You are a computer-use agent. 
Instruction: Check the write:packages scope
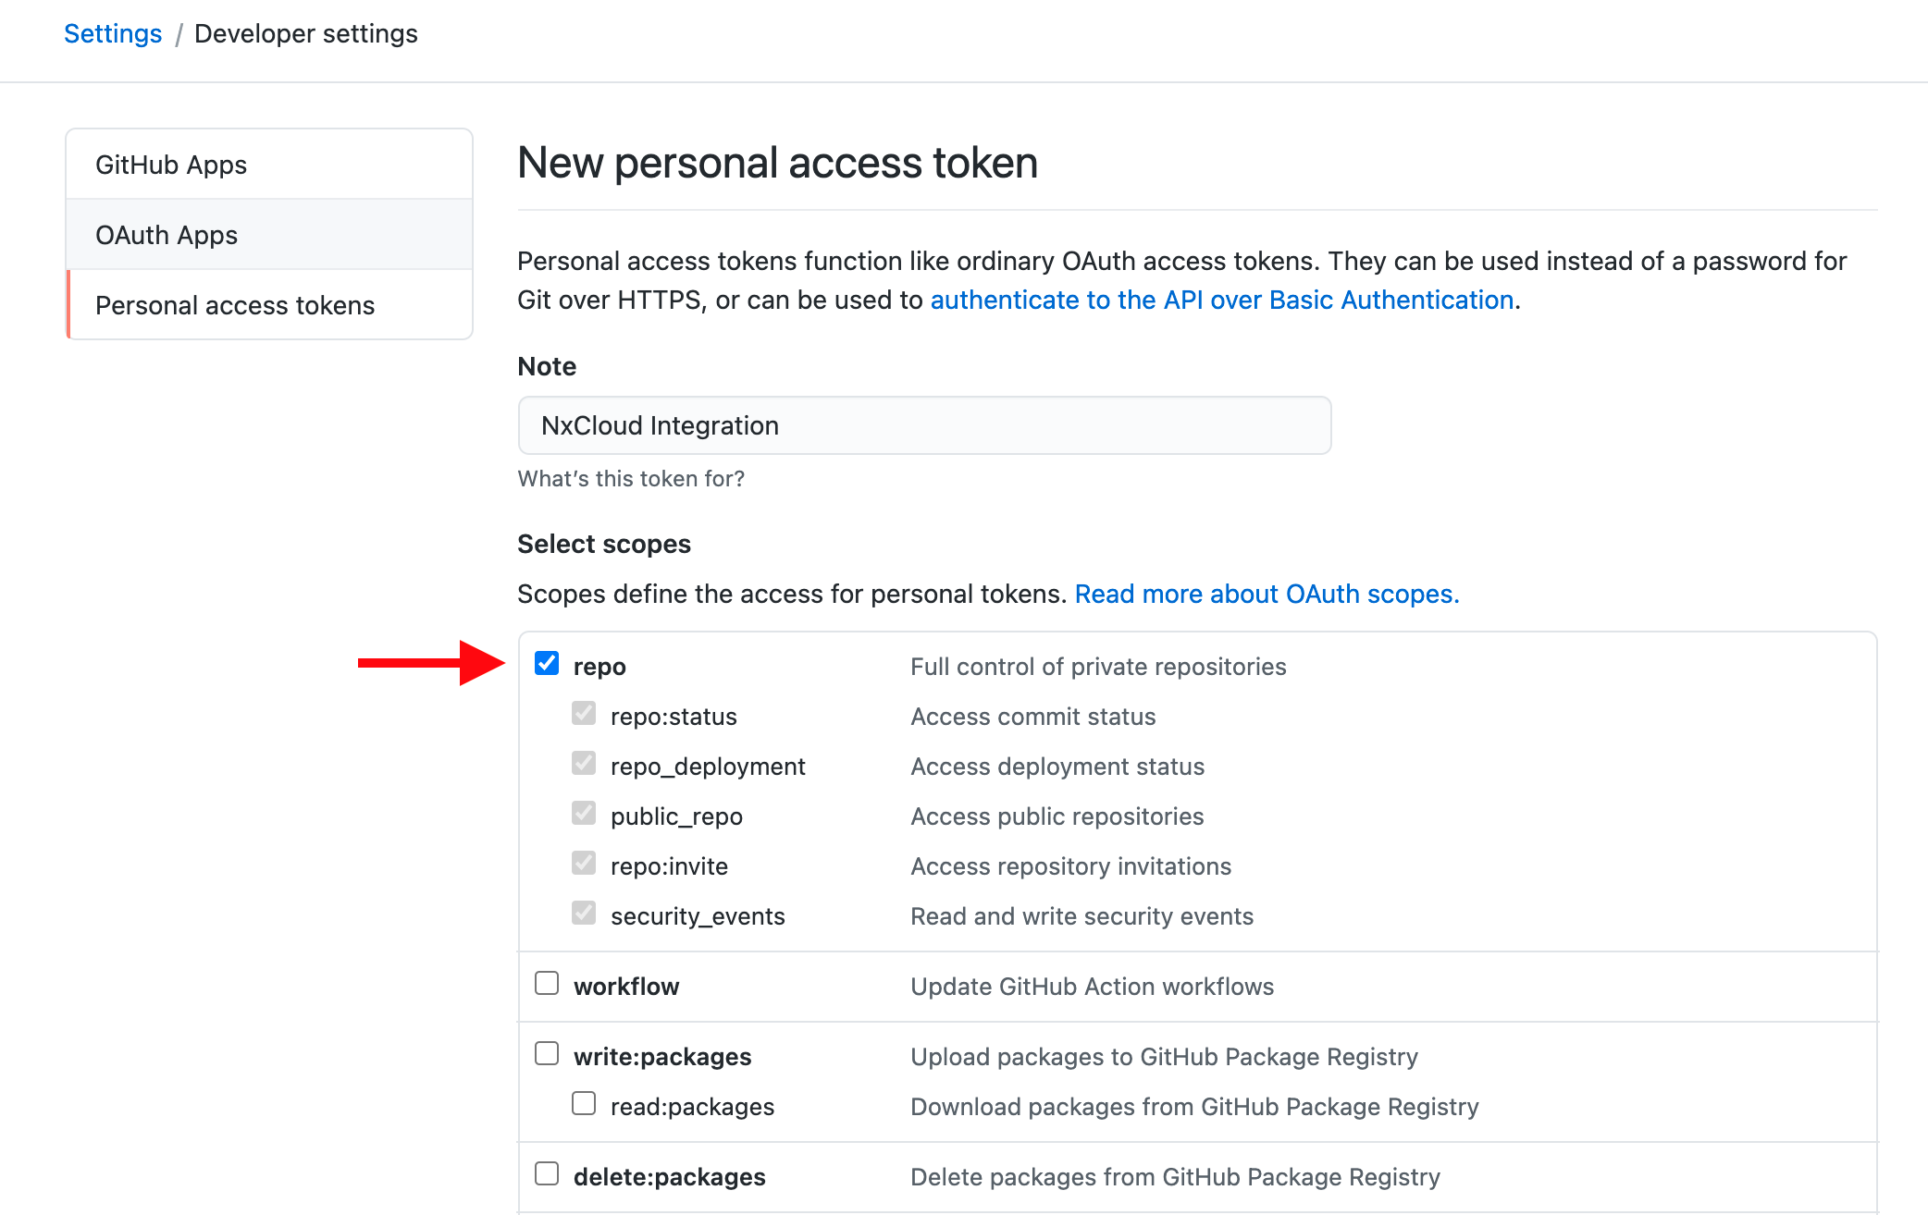tap(547, 1053)
